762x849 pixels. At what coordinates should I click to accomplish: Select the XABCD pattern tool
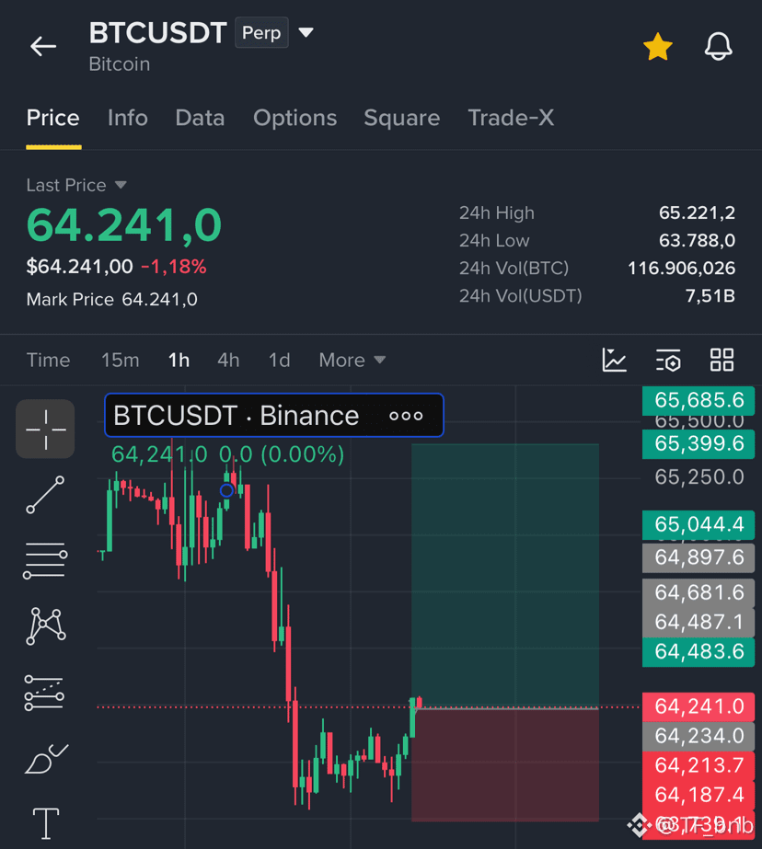(45, 626)
